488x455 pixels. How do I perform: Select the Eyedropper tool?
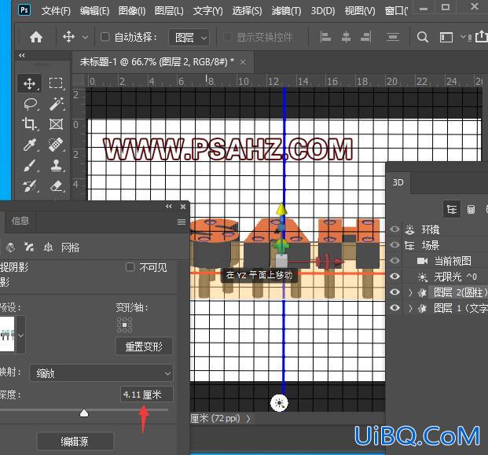[x=30, y=145]
